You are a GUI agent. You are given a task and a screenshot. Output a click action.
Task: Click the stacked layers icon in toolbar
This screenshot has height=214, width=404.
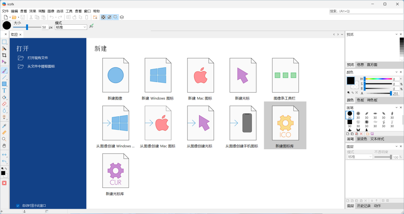pyautogui.click(x=122, y=17)
